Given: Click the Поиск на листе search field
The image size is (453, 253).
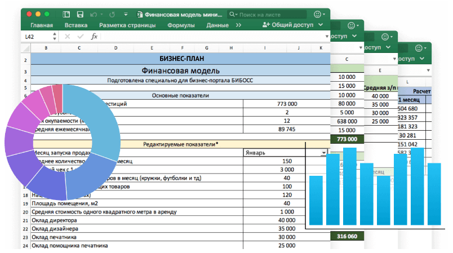Looking at the screenshot, I should (x=267, y=15).
